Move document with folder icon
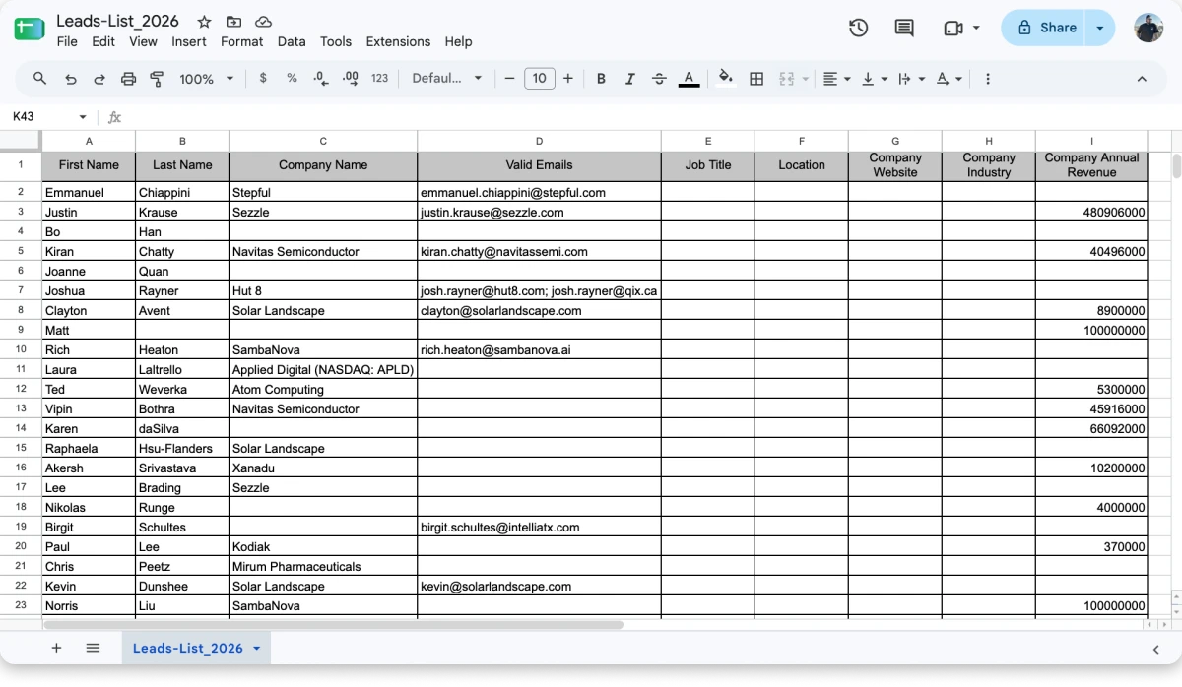 (233, 22)
